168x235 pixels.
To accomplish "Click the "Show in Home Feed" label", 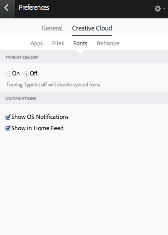I will tap(37, 128).
